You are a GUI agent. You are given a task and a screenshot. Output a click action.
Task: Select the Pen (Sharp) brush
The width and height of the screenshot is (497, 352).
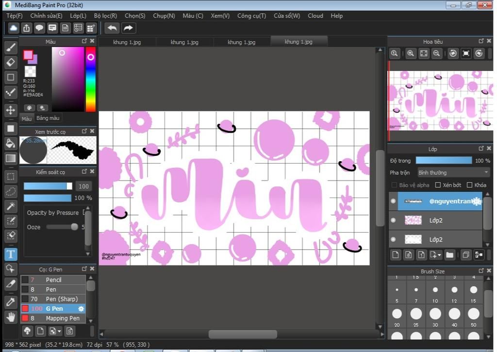[53, 299]
